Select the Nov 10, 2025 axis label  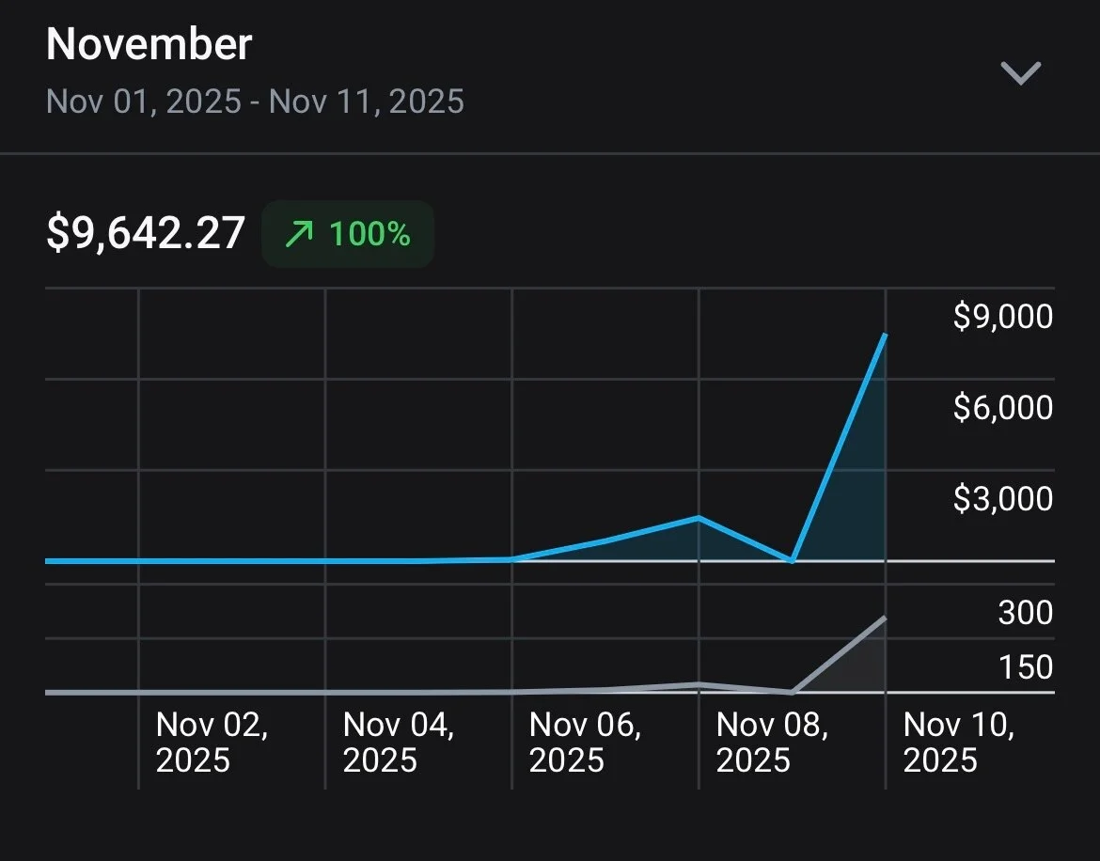[958, 743]
